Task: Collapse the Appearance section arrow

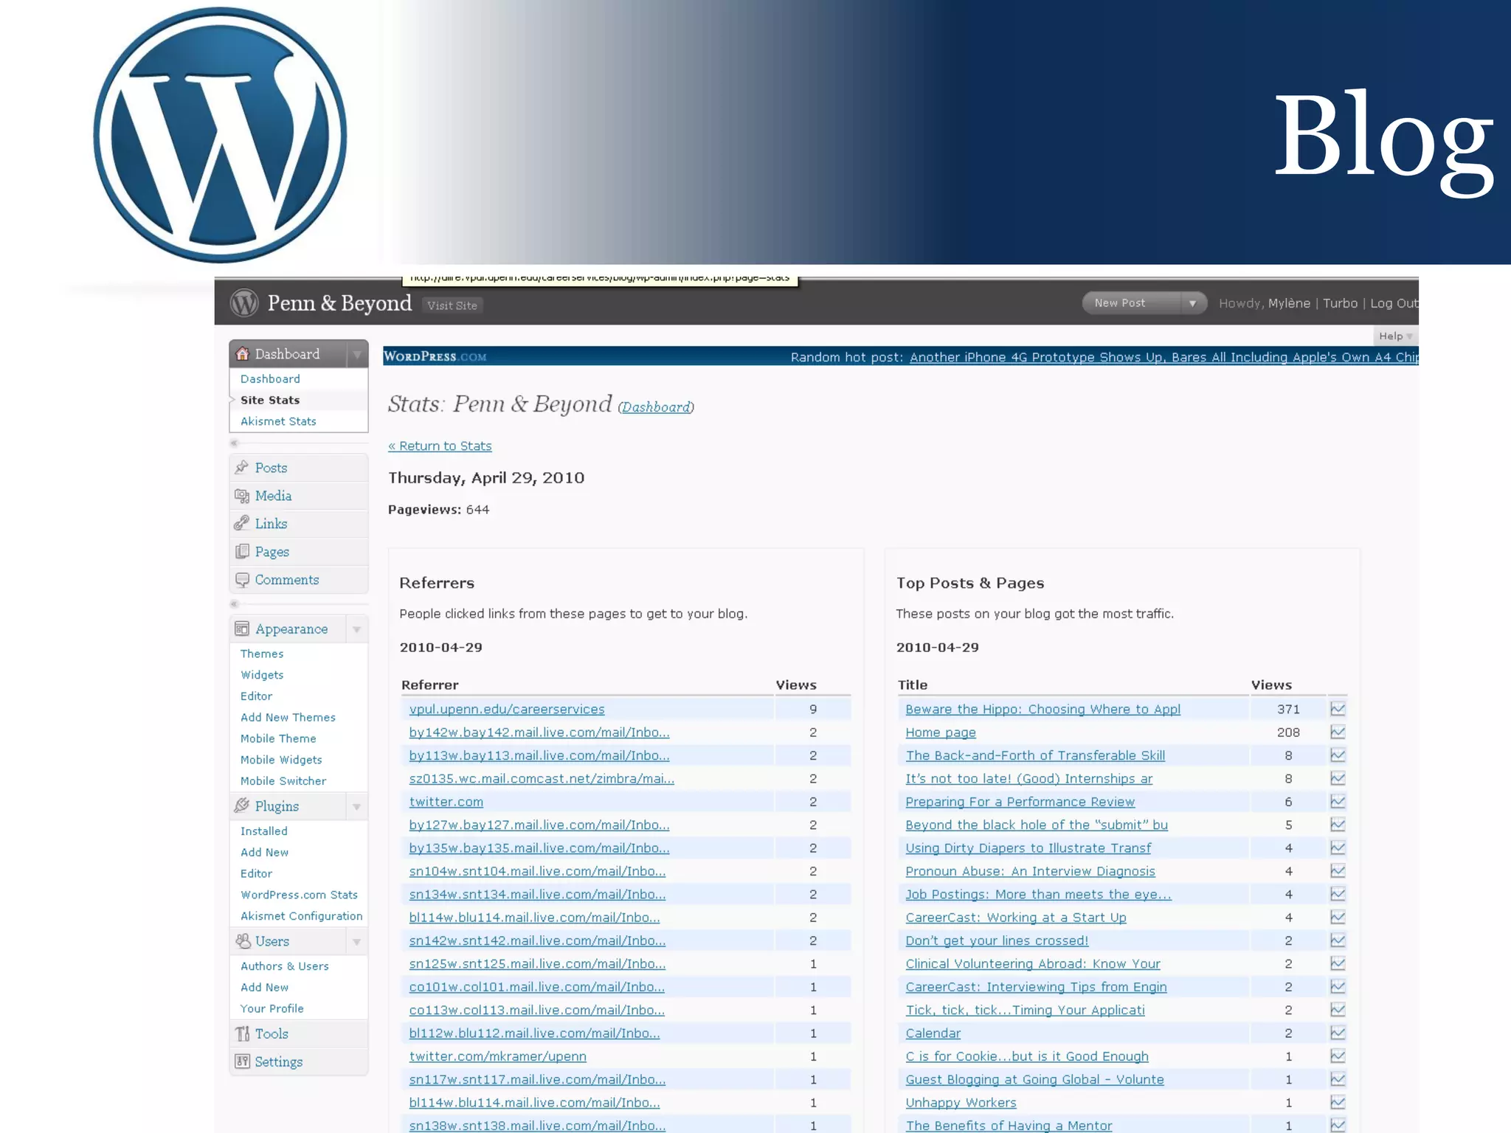Action: pos(357,629)
